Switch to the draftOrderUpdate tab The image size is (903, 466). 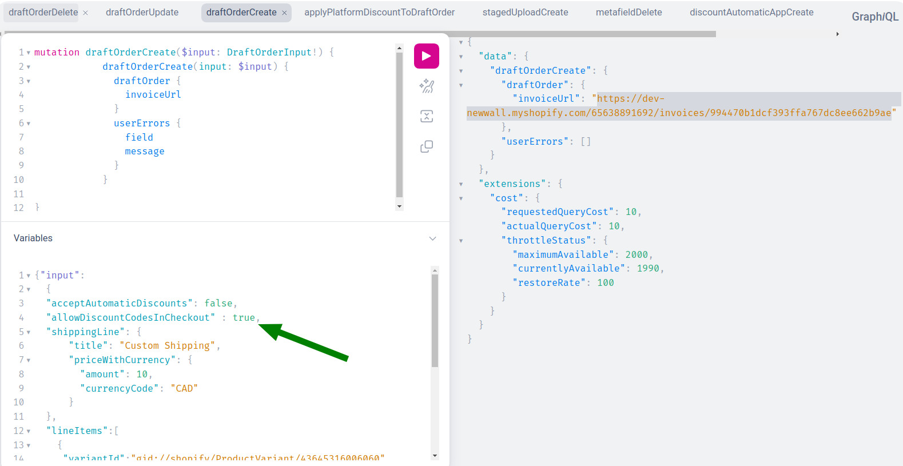(x=142, y=13)
